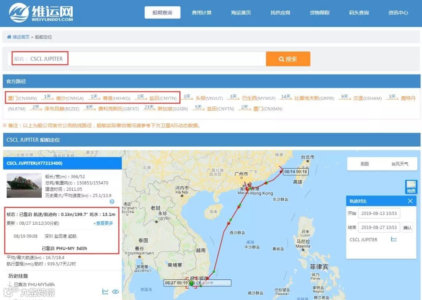Select 巴生西(MYWSP) port link
Image resolution: width=422 pixels, height=300 pixels.
pos(259,98)
